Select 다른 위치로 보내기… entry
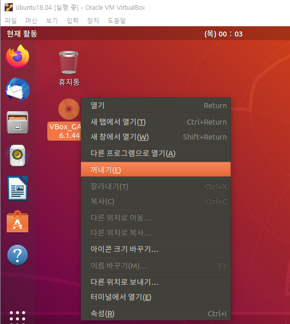This screenshot has height=324, width=290. pyautogui.click(x=156, y=282)
